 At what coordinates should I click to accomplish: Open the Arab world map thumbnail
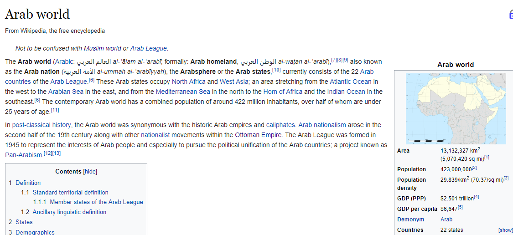(x=456, y=108)
